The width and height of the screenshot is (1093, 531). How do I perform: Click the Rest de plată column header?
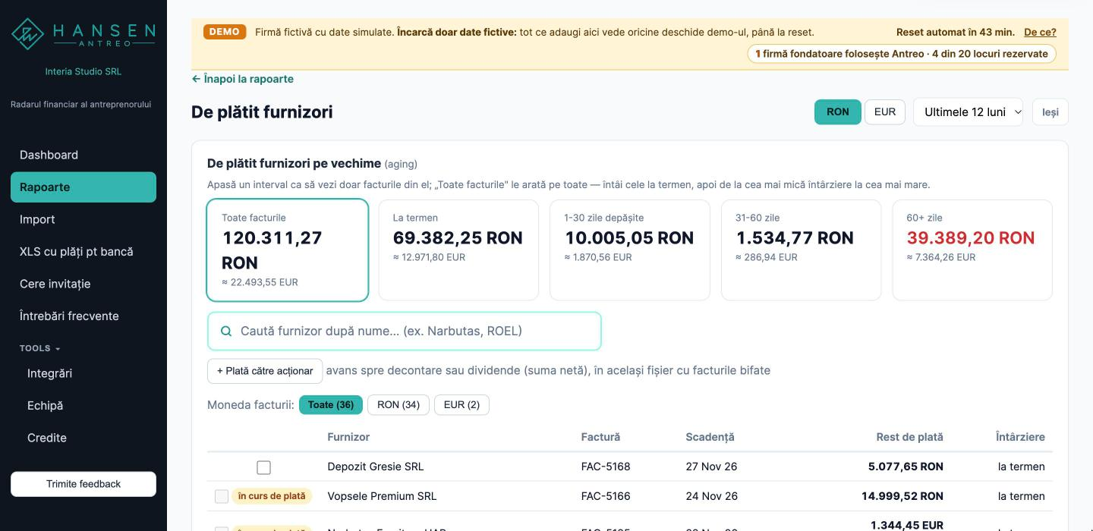point(909,437)
